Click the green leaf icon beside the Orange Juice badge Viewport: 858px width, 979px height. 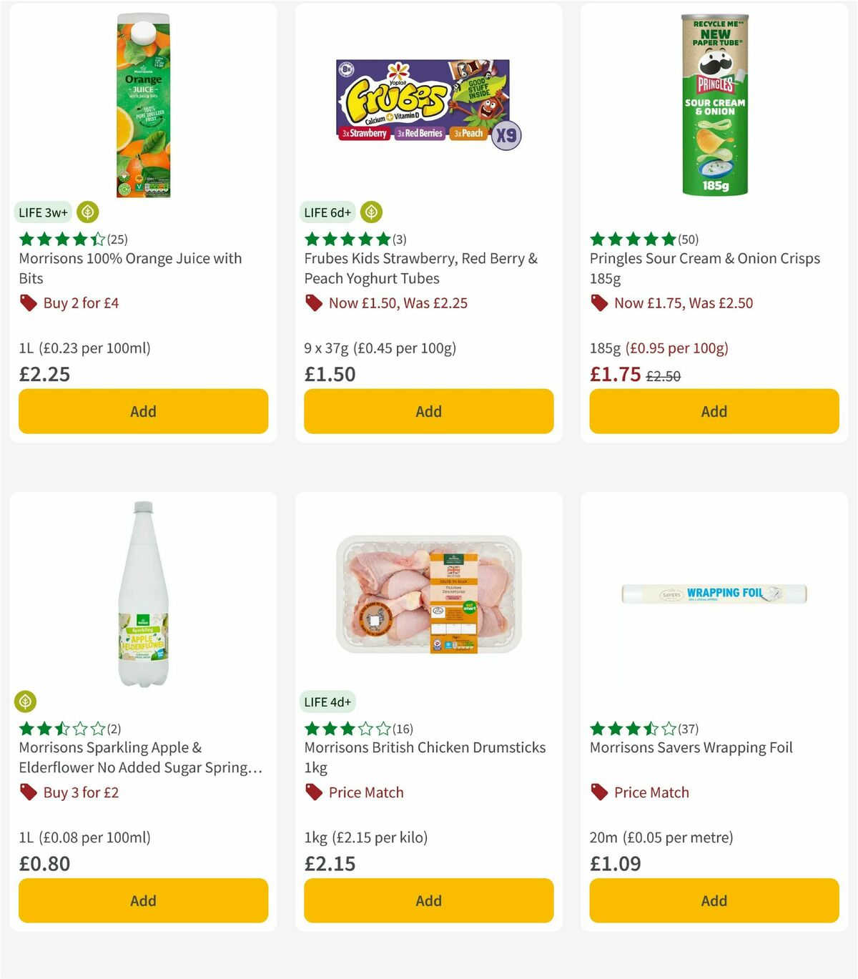tap(87, 212)
